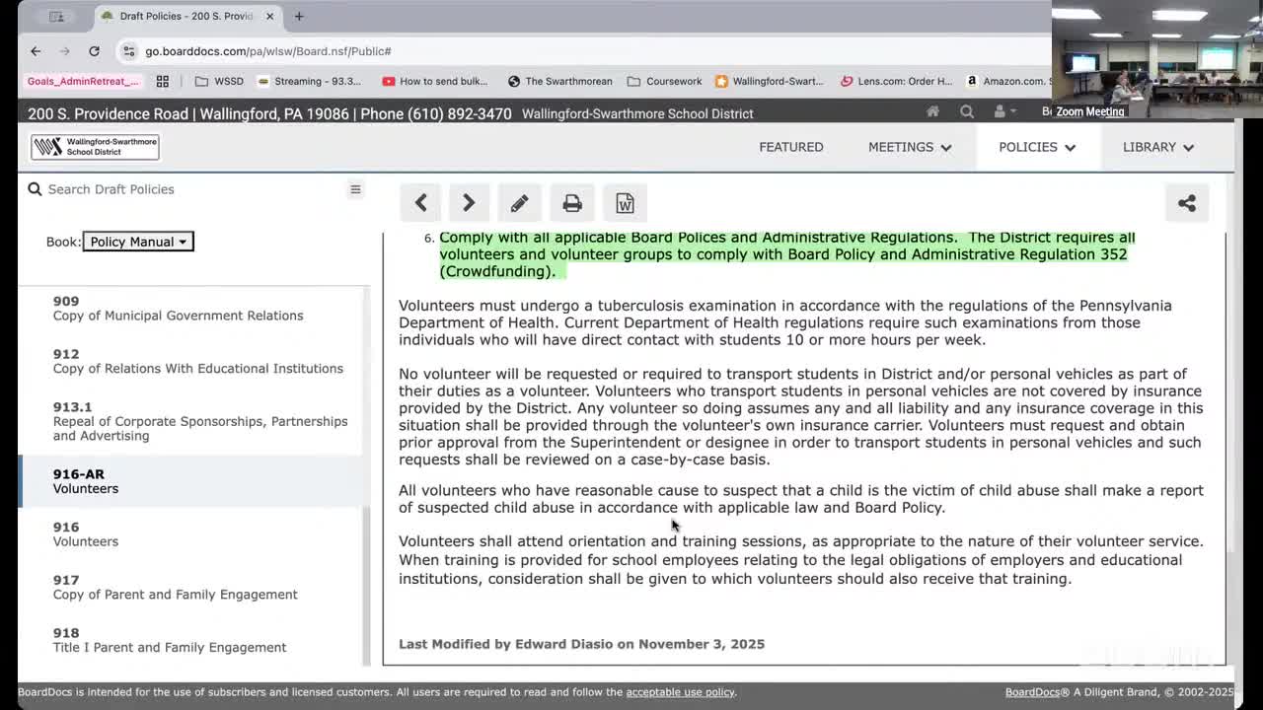The image size is (1263, 710).
Task: Expand the LIBRARY dropdown
Action: [1156, 146]
